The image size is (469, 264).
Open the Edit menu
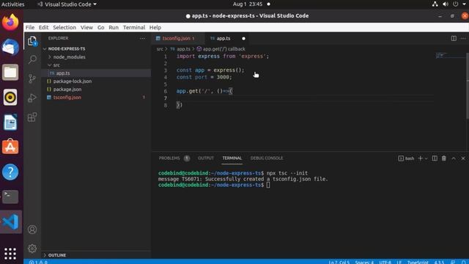(x=43, y=28)
